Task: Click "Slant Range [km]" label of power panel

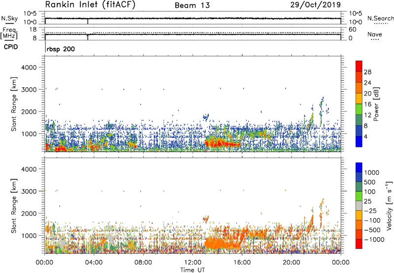Action: (x=14, y=104)
